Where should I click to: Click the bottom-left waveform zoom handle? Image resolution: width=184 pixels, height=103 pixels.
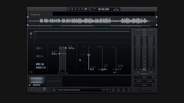click(x=28, y=25)
